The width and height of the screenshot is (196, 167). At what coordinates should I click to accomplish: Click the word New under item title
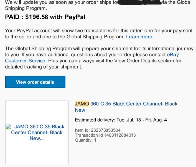80,110
